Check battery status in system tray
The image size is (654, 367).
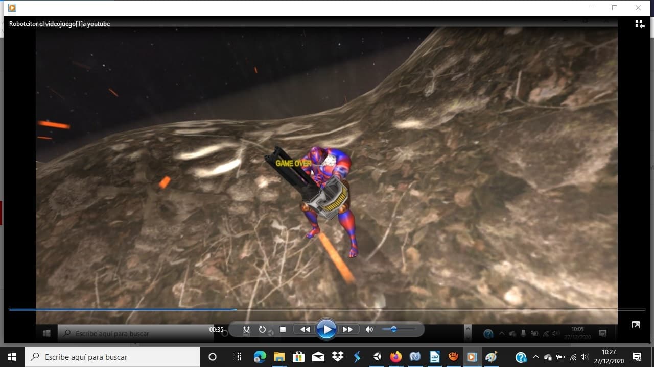[x=560, y=357]
